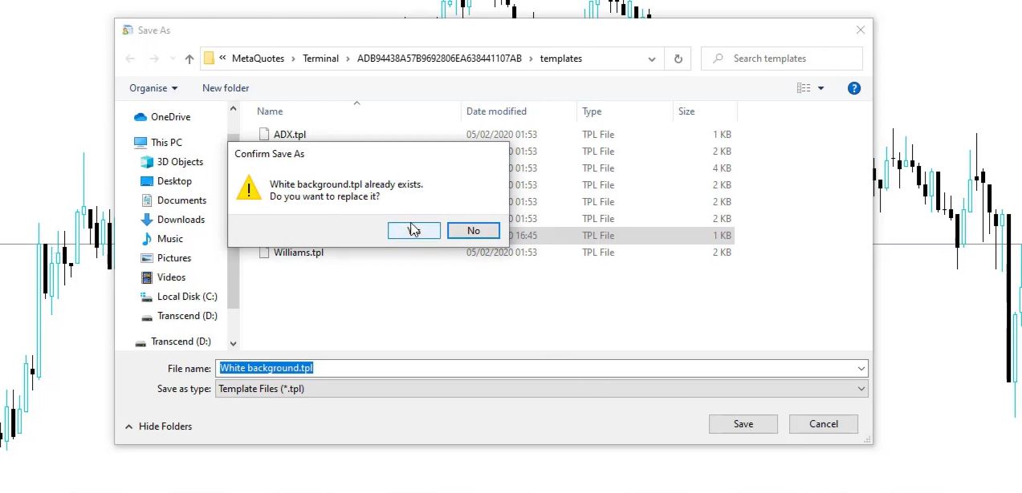Collapse the pane with Hide Folders
This screenshot has height=493, width=1022.
(x=159, y=426)
